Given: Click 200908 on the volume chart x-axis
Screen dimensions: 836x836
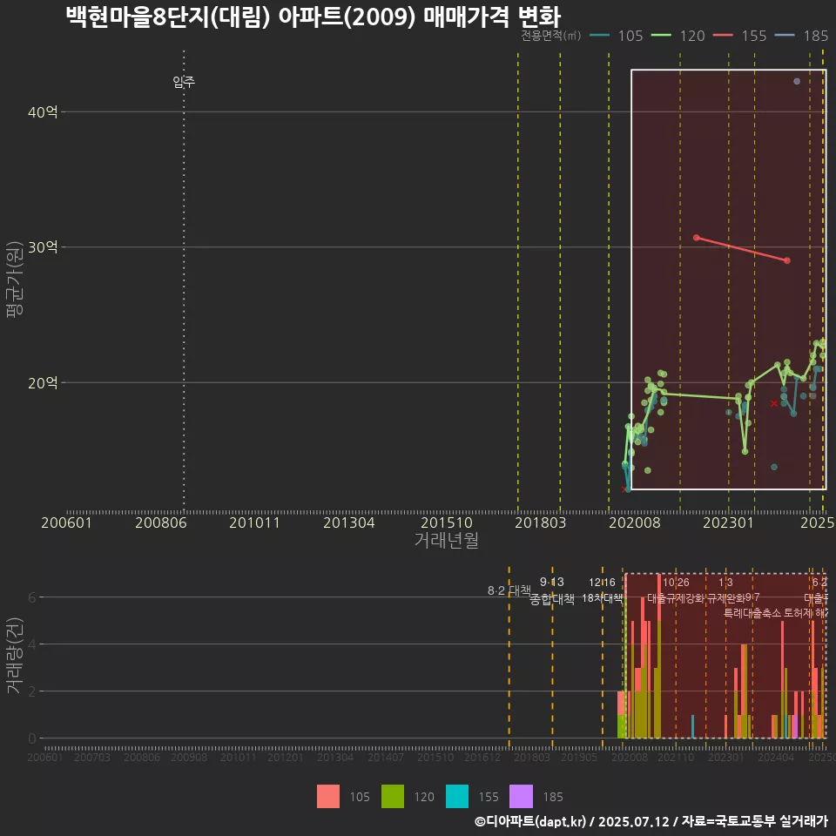Looking at the screenshot, I should pos(189,757).
